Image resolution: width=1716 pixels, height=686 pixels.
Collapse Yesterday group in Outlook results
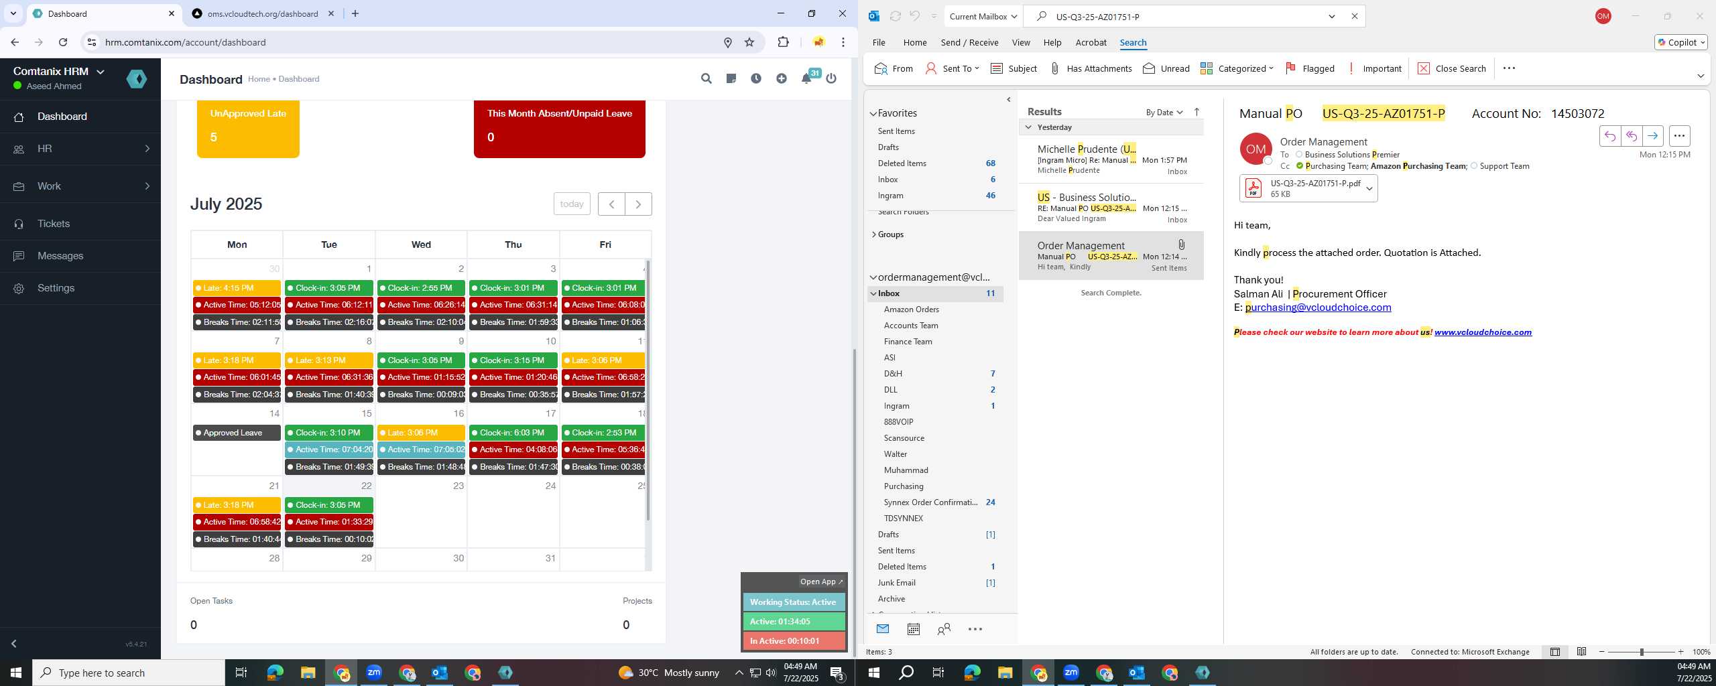[1028, 127]
